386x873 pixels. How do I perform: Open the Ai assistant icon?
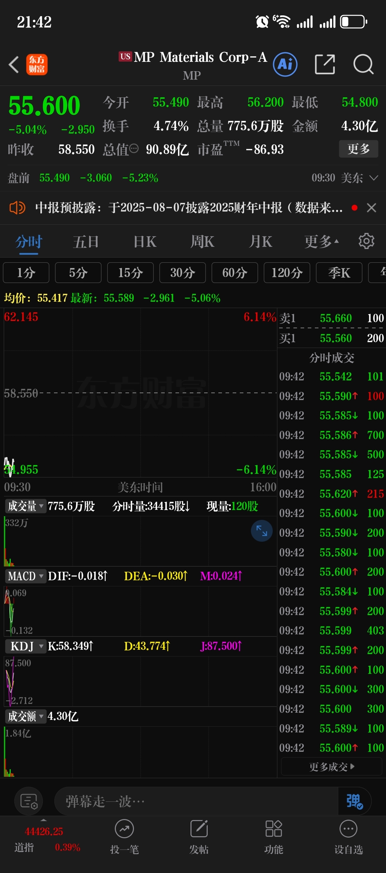click(285, 64)
